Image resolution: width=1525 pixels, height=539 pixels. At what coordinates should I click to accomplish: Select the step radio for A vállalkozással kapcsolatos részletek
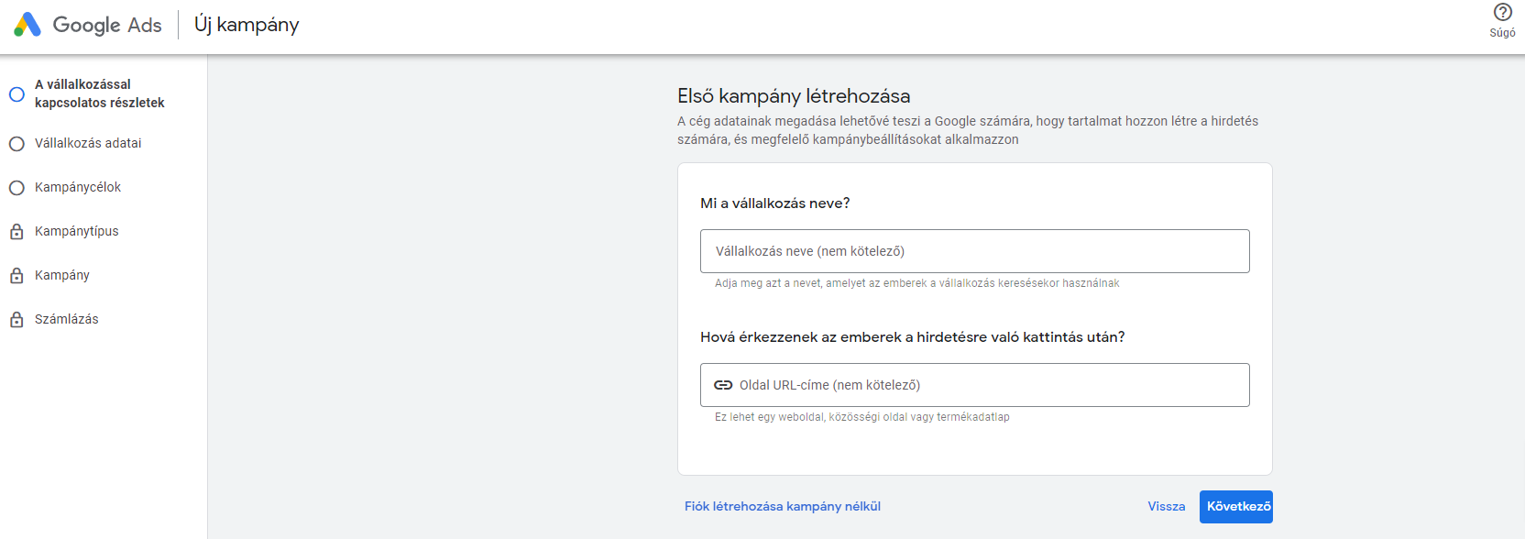[16, 94]
